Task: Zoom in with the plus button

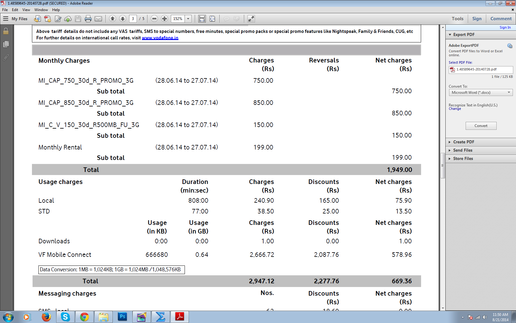Action: 165,19
